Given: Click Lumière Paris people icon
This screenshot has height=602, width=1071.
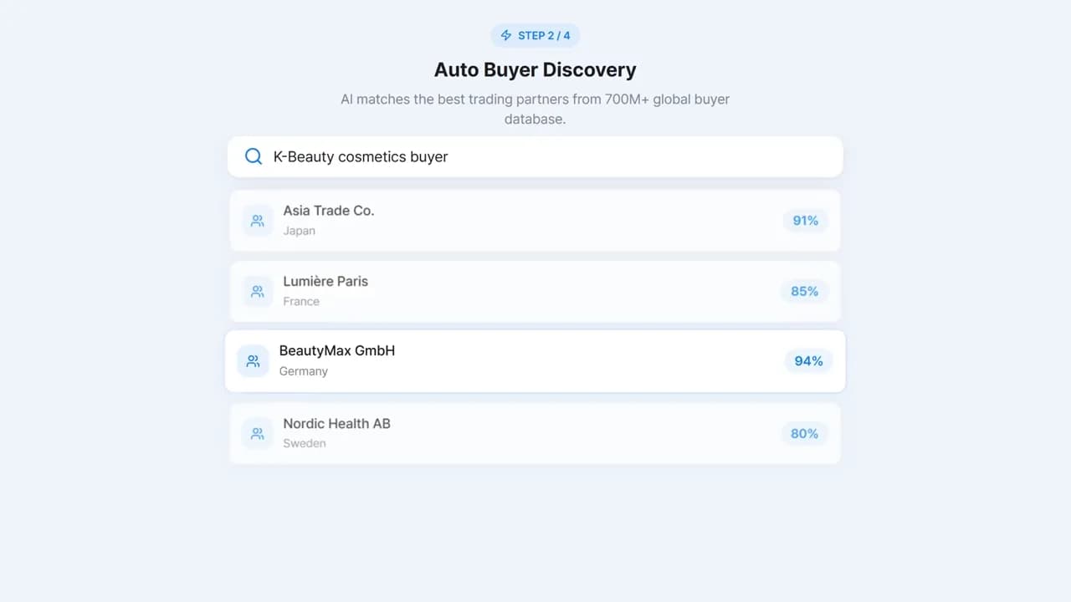Looking at the screenshot, I should pyautogui.click(x=258, y=292).
